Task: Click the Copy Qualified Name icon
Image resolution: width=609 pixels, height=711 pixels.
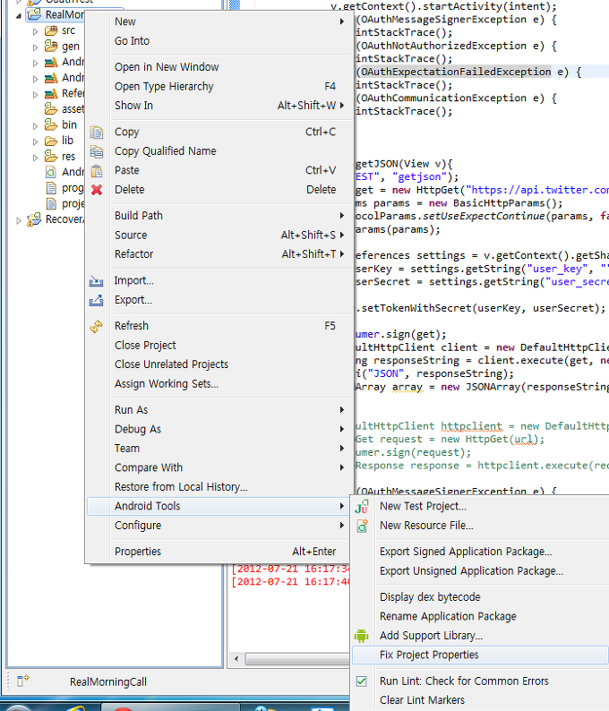Action: pos(97,151)
